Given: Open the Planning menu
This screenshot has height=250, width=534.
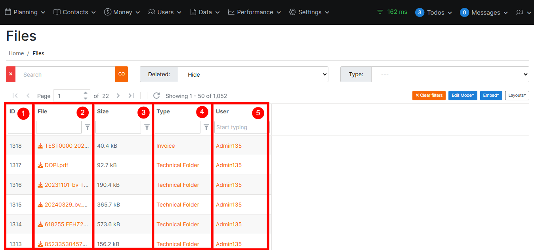Looking at the screenshot, I should coord(25,12).
